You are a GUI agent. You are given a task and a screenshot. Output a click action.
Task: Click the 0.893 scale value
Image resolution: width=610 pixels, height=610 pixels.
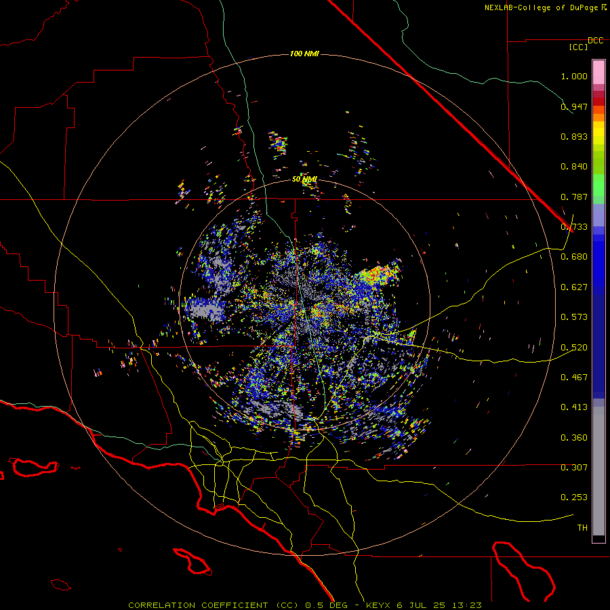[x=574, y=136]
